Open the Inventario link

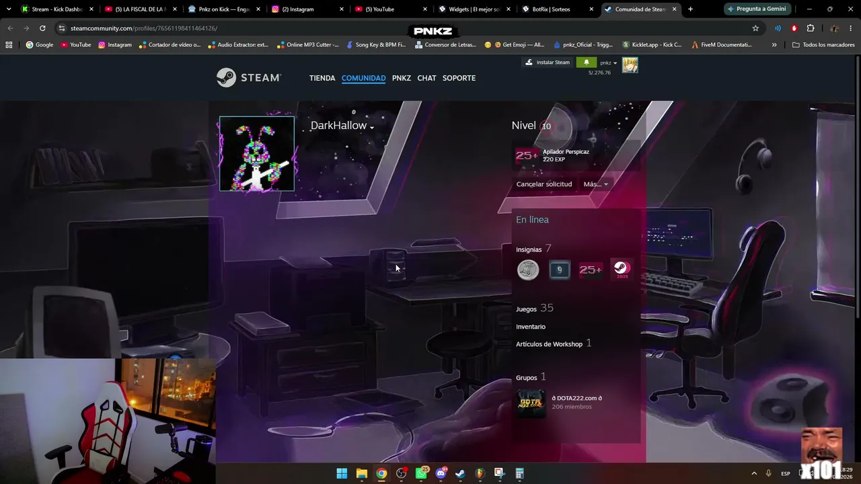point(531,327)
